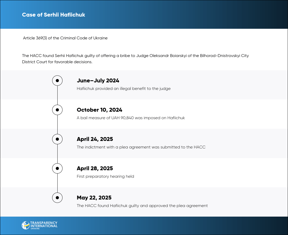Click the Transparency International Ukraine logo text

44,225
